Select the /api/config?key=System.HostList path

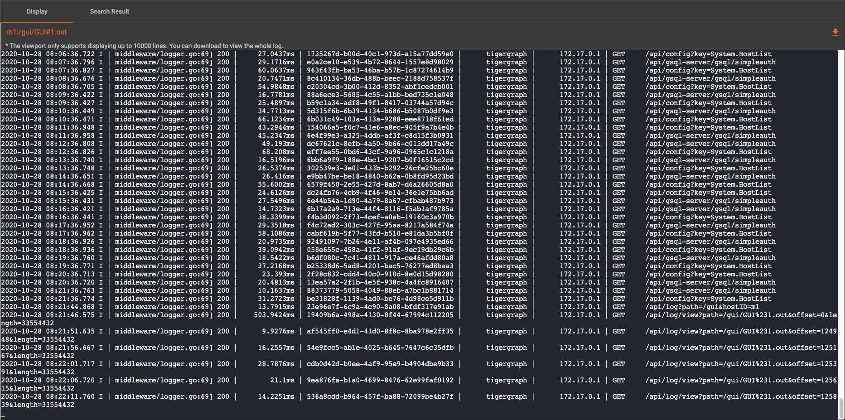709,54
